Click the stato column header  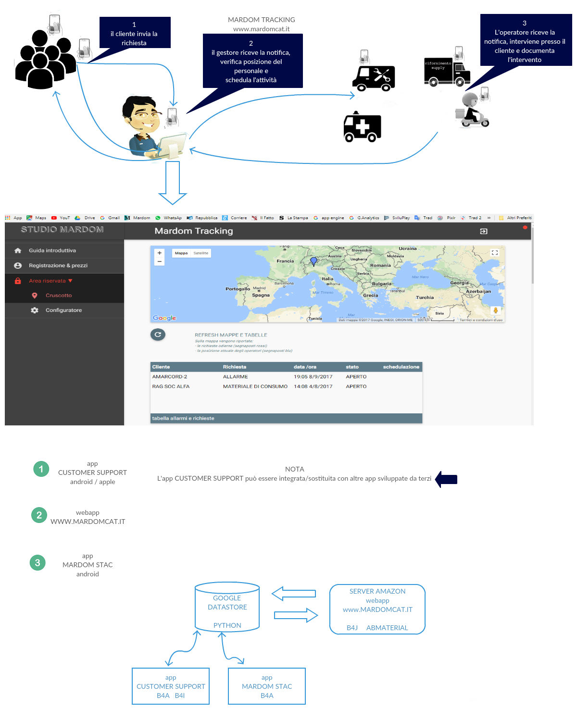pyautogui.click(x=352, y=367)
